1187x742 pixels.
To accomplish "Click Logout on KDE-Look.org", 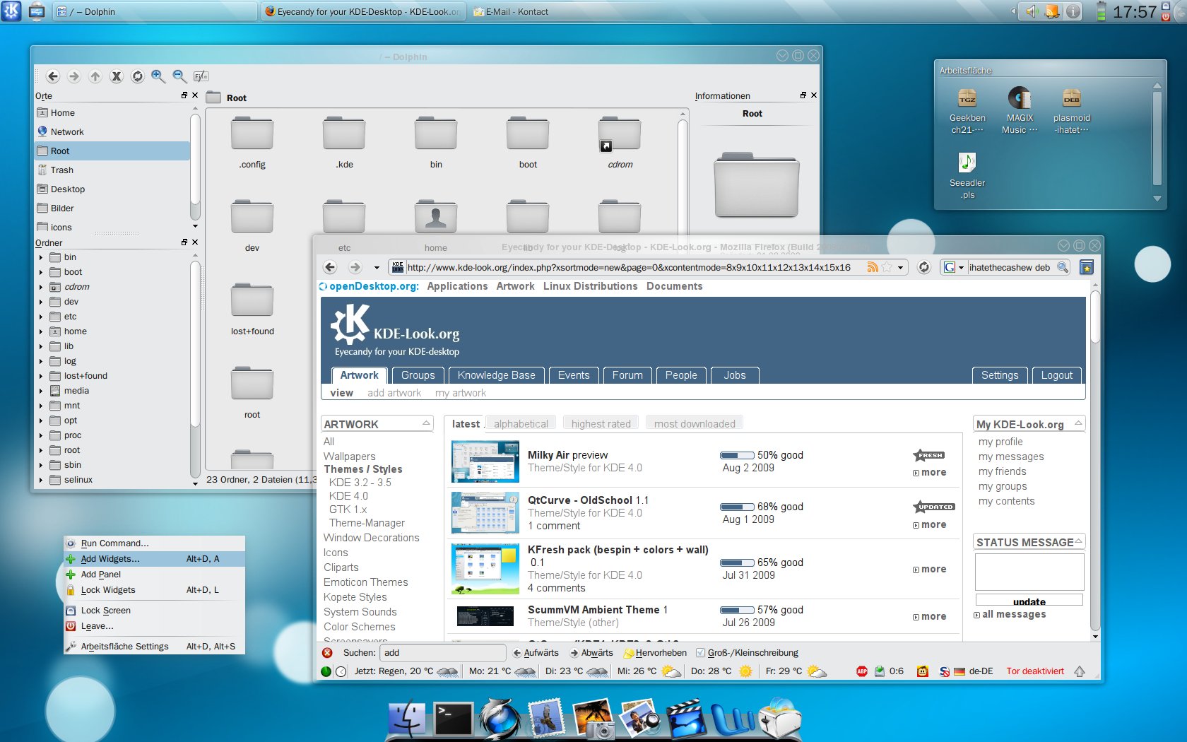I will coord(1056,375).
